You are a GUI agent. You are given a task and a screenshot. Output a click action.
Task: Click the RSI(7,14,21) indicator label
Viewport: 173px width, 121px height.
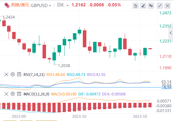pos(34,75)
